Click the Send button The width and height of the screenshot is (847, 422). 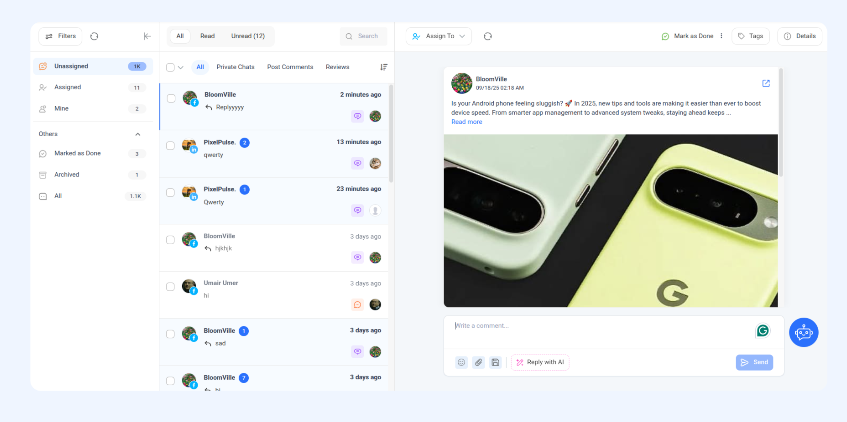(754, 362)
